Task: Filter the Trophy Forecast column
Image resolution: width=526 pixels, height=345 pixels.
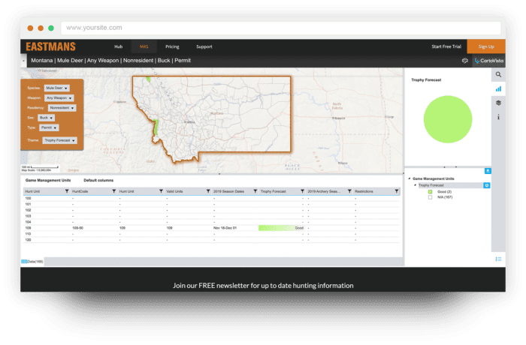Action: point(302,191)
